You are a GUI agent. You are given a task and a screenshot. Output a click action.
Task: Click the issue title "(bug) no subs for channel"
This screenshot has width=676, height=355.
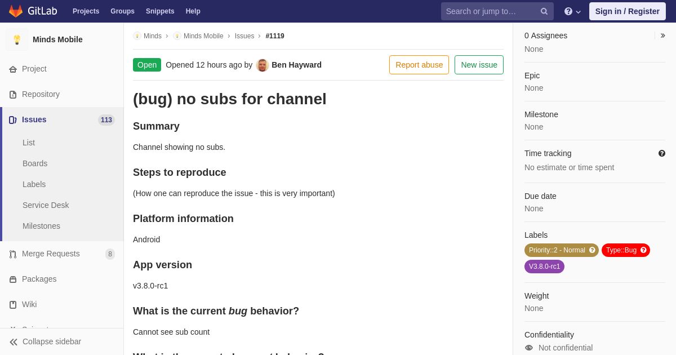tap(230, 99)
